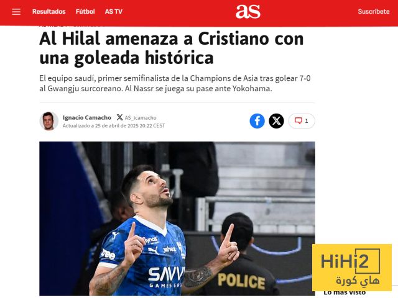Click the Lo más visto heading

[x=345, y=293]
